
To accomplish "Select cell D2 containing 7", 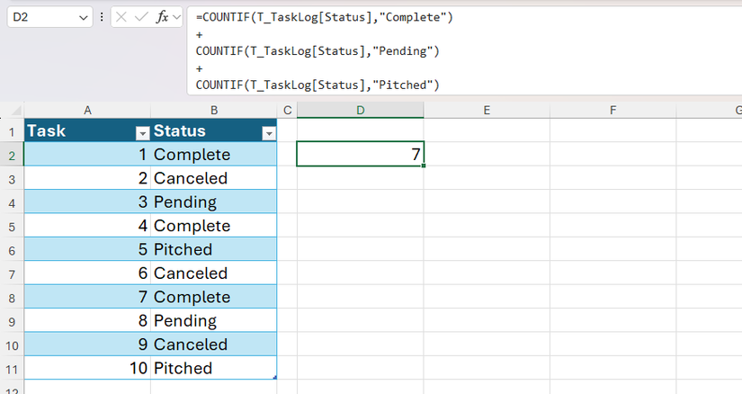I will [x=360, y=155].
